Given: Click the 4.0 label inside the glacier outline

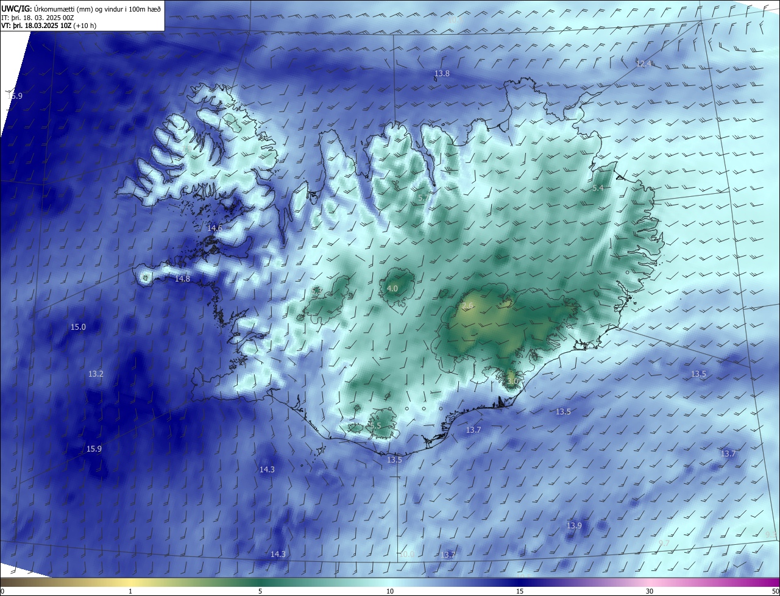Looking at the screenshot, I should [392, 288].
